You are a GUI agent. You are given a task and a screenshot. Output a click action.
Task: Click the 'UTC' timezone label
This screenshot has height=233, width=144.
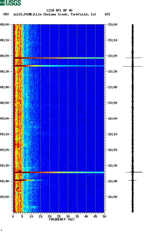coord(108,14)
